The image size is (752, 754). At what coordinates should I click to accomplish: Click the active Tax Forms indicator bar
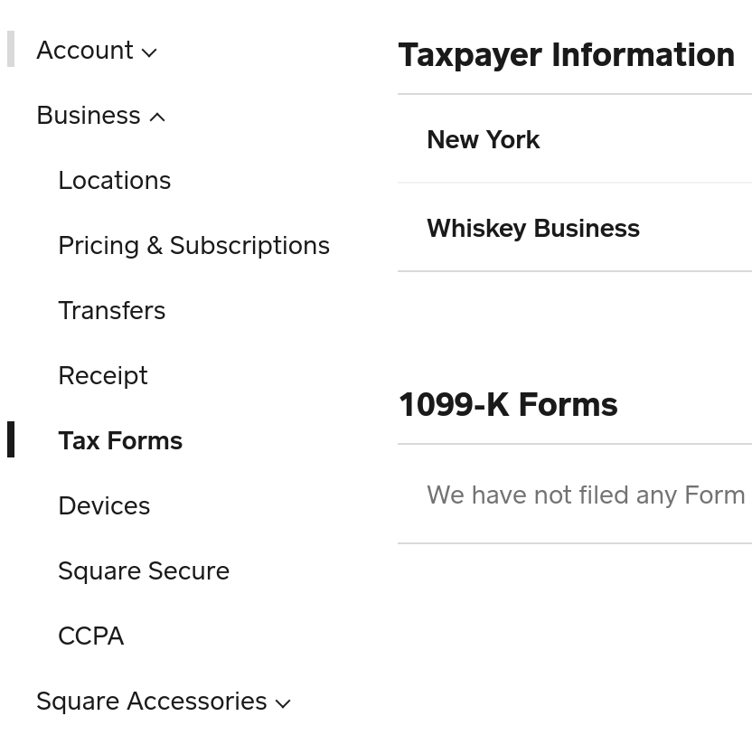(11, 440)
